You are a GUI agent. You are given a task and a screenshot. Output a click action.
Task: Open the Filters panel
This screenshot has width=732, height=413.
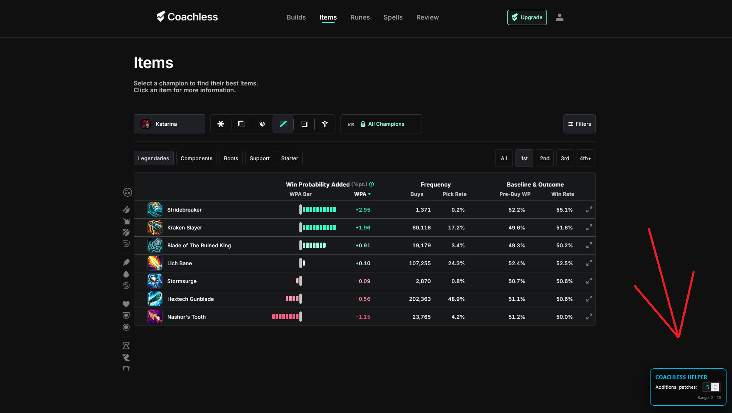click(x=580, y=124)
